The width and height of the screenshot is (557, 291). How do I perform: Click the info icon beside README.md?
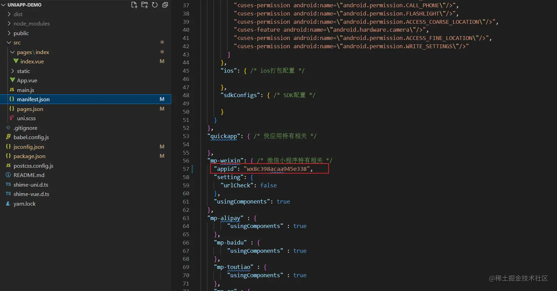click(8, 175)
